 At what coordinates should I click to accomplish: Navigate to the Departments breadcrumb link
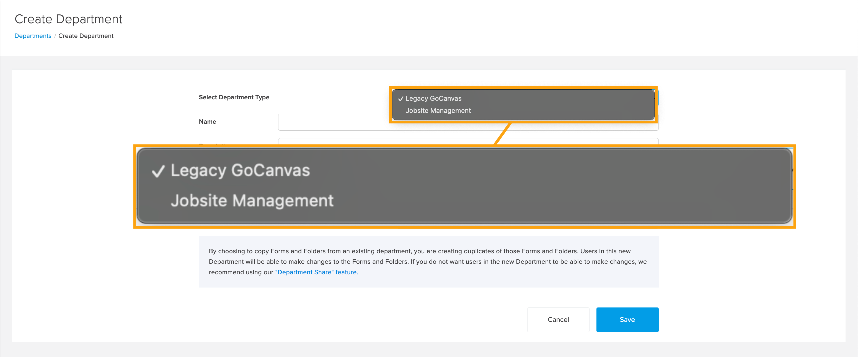click(x=33, y=36)
